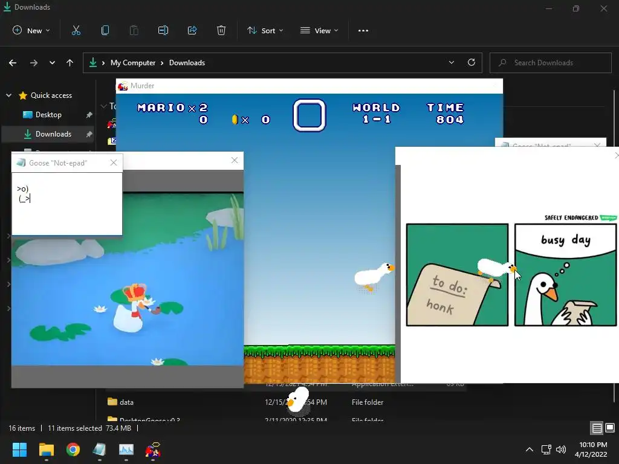Open Google Chrome from taskbar
619x464 pixels.
point(73,449)
